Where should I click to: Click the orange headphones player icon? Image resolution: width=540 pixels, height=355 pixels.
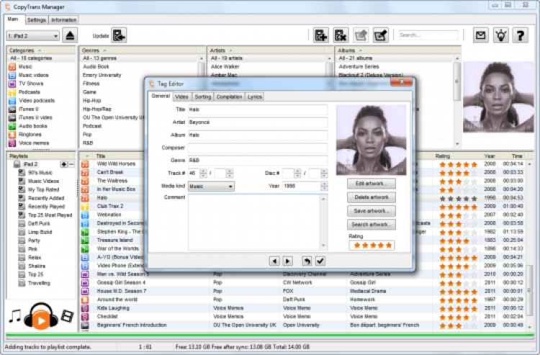coord(41,315)
